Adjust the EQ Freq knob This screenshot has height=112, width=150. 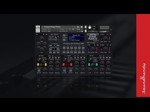(x=38, y=44)
